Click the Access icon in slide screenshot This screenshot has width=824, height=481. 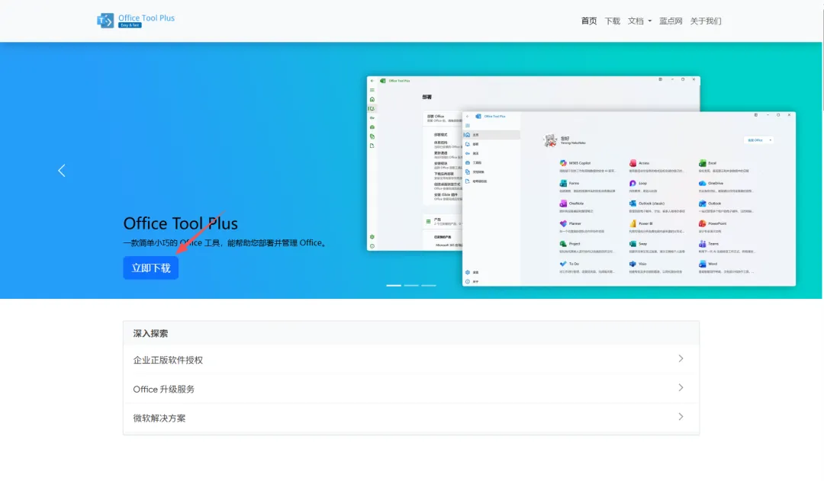tap(632, 163)
